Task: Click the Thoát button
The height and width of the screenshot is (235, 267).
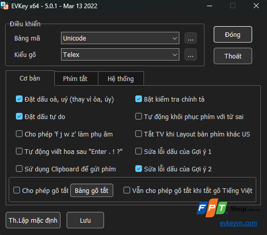Action: [233, 56]
